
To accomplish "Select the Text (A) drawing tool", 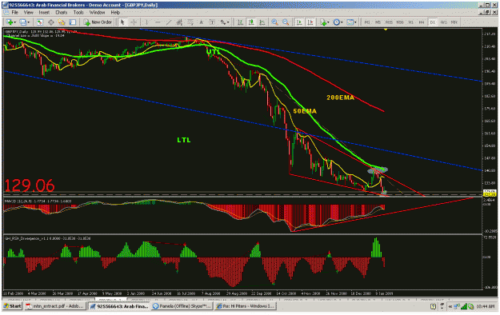I will (202, 22).
